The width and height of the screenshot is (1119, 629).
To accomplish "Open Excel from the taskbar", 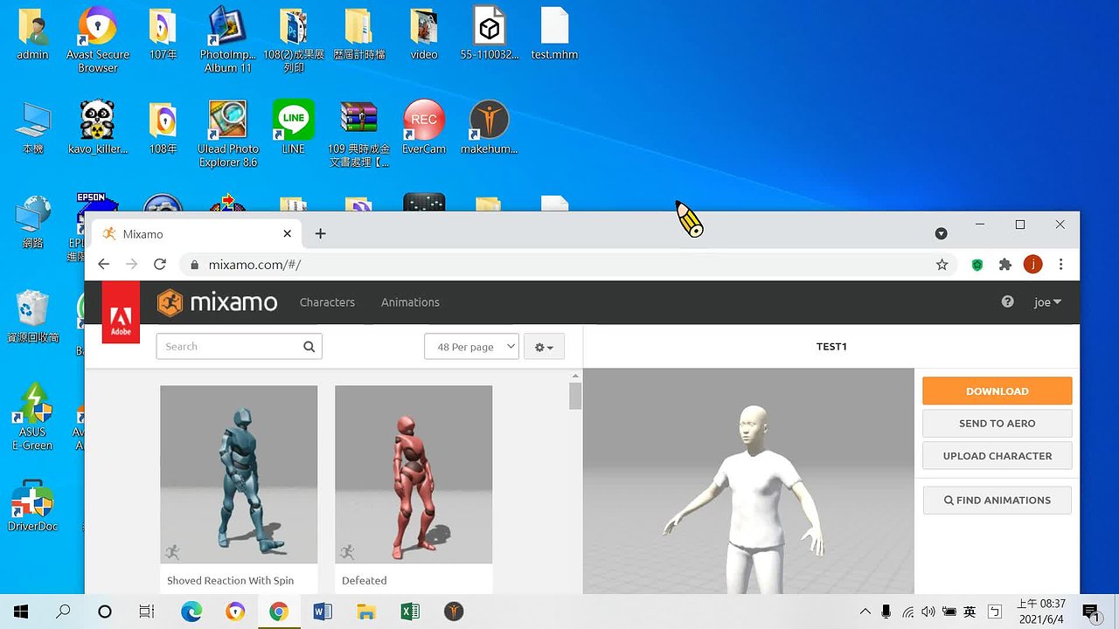I will (410, 612).
